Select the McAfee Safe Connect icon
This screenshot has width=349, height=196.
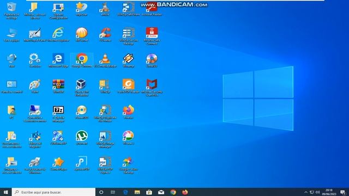point(152,36)
